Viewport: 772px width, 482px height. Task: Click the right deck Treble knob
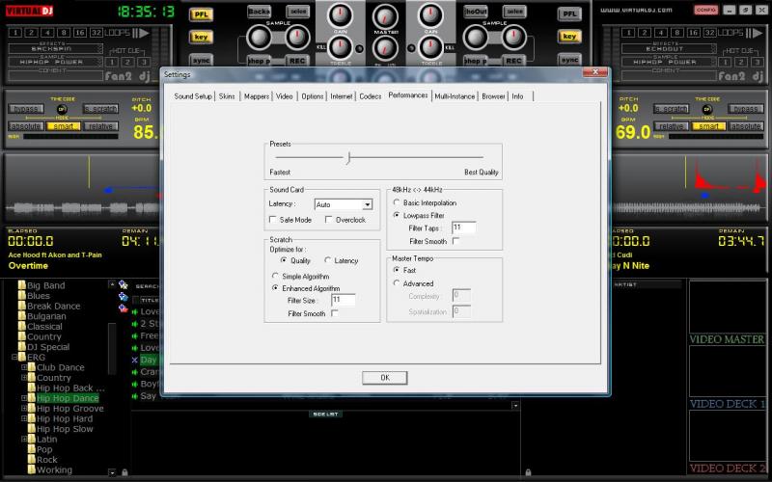pyautogui.click(x=430, y=47)
